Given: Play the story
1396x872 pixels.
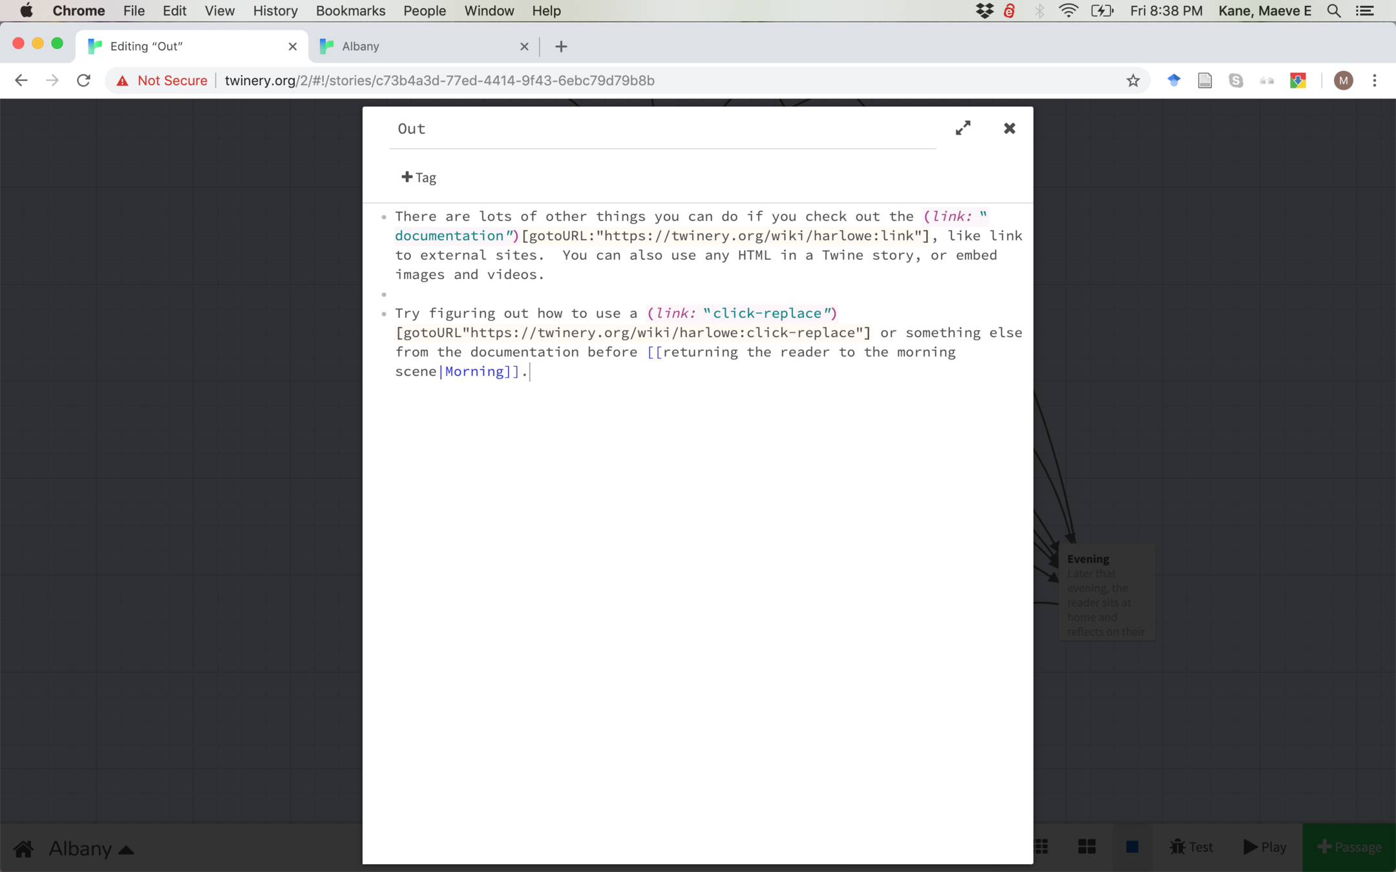Looking at the screenshot, I should click(1265, 847).
